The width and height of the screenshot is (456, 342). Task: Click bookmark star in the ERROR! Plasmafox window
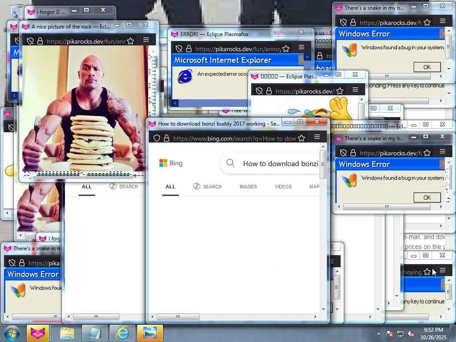pos(286,49)
